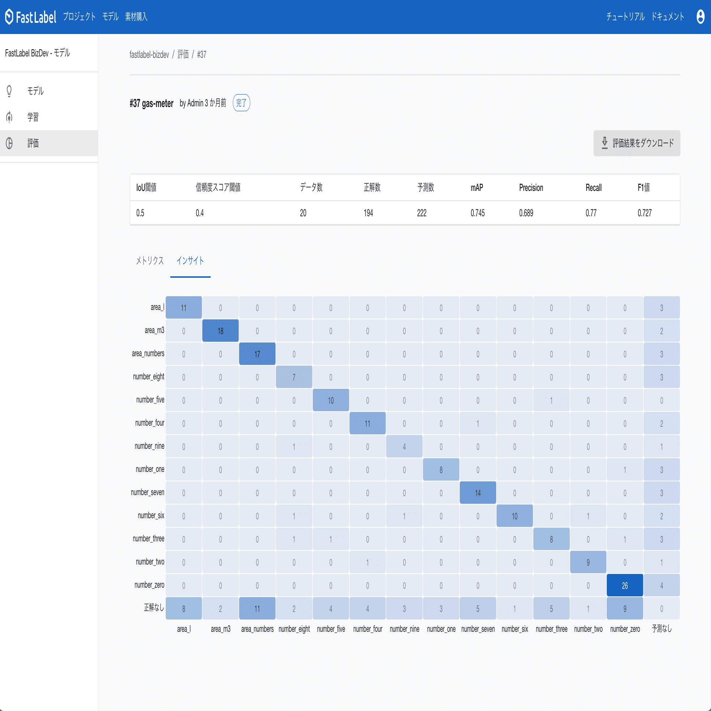Switch to the メトリクス tab

coord(150,260)
